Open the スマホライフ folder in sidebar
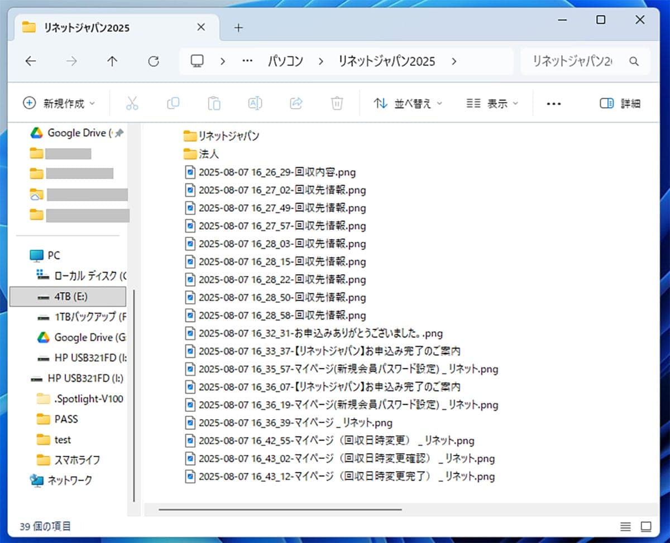The image size is (670, 543). pos(68,460)
